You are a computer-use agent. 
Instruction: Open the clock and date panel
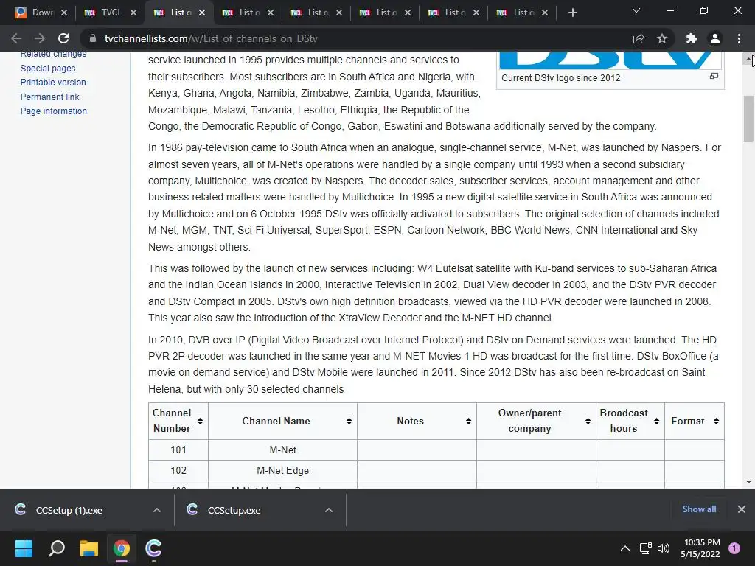pos(700,548)
